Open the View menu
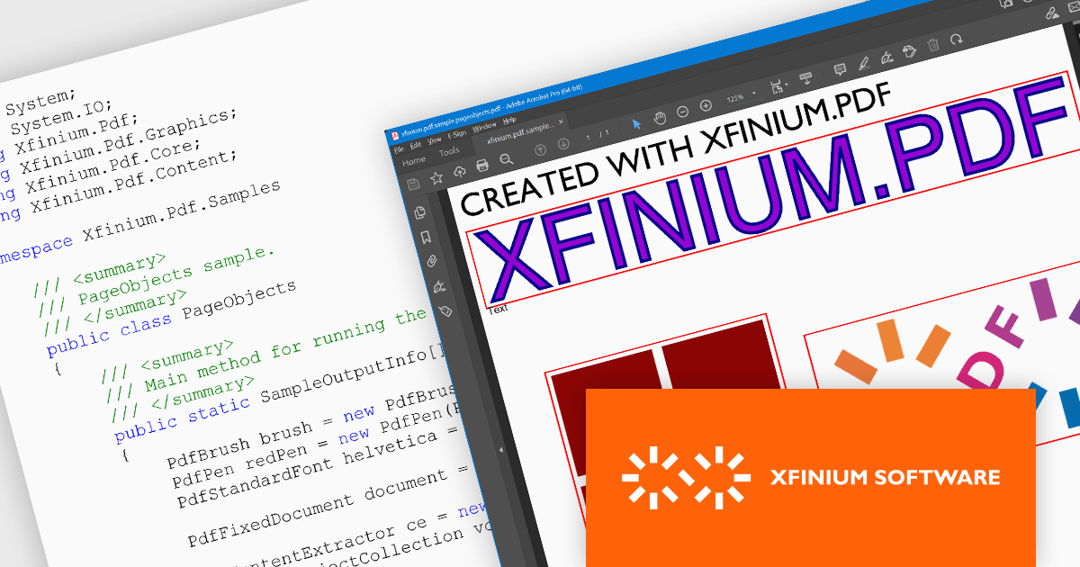The height and width of the screenshot is (567, 1080). (435, 139)
